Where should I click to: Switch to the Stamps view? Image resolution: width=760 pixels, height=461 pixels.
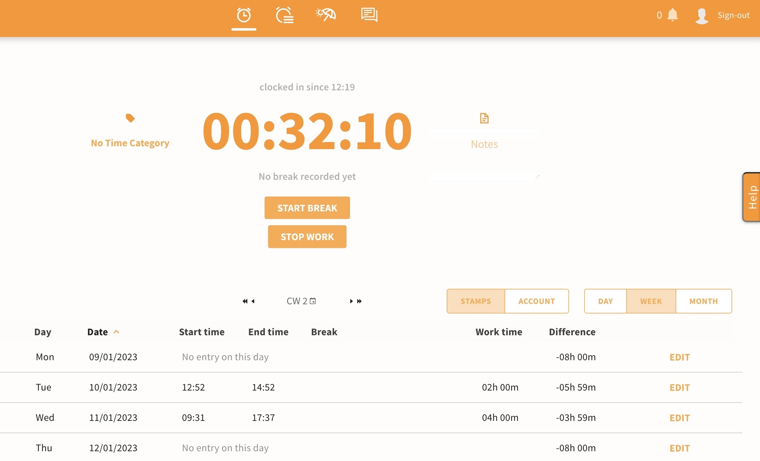[x=475, y=301]
